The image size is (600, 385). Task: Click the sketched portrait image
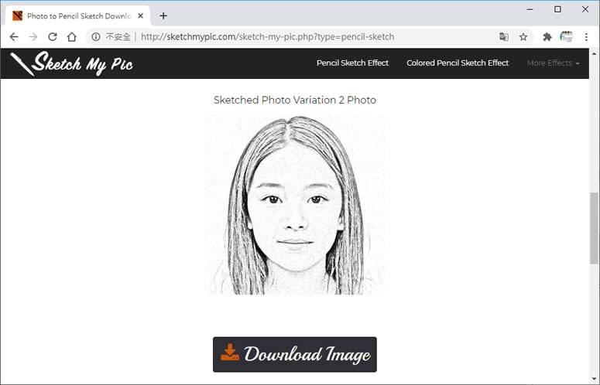click(x=295, y=205)
